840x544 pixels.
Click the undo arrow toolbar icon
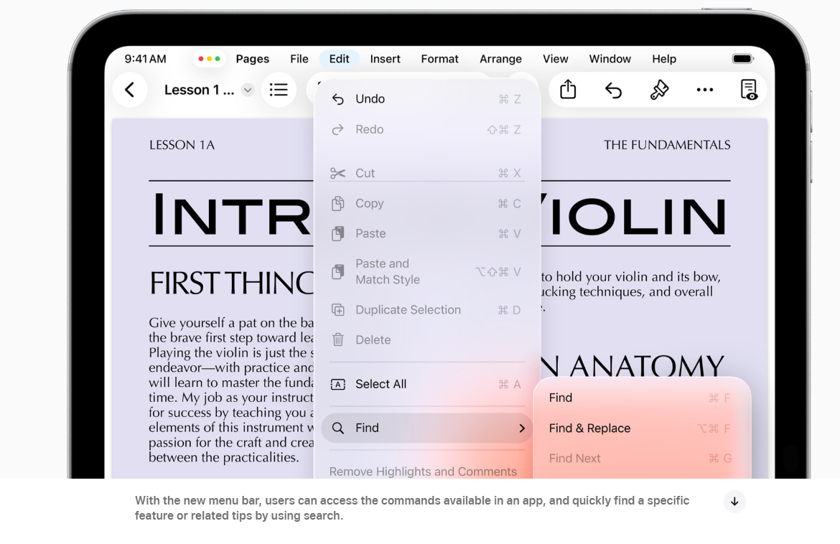(613, 90)
